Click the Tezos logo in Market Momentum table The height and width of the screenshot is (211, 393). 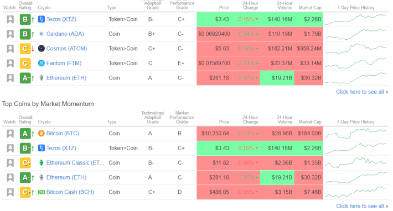(x=42, y=148)
